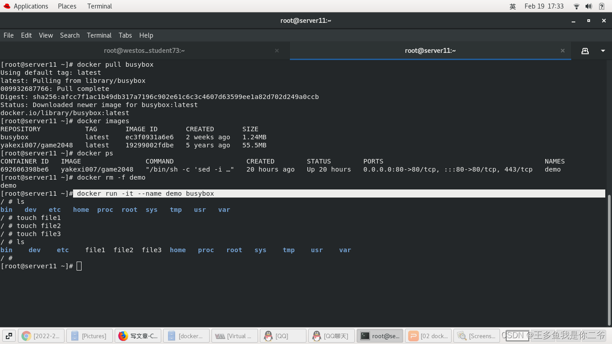Click the 'docker pull busybox' command text
The height and width of the screenshot is (344, 612).
(115, 64)
